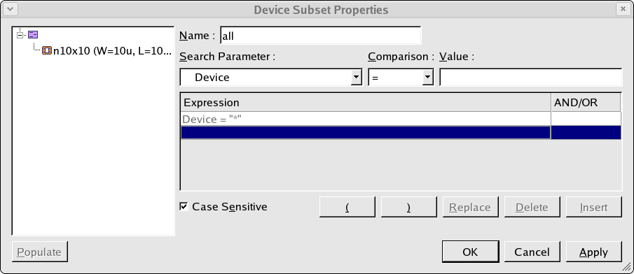The image size is (634, 274).
Task: Close the Device Subset Properties dialog
Action: (623, 9)
